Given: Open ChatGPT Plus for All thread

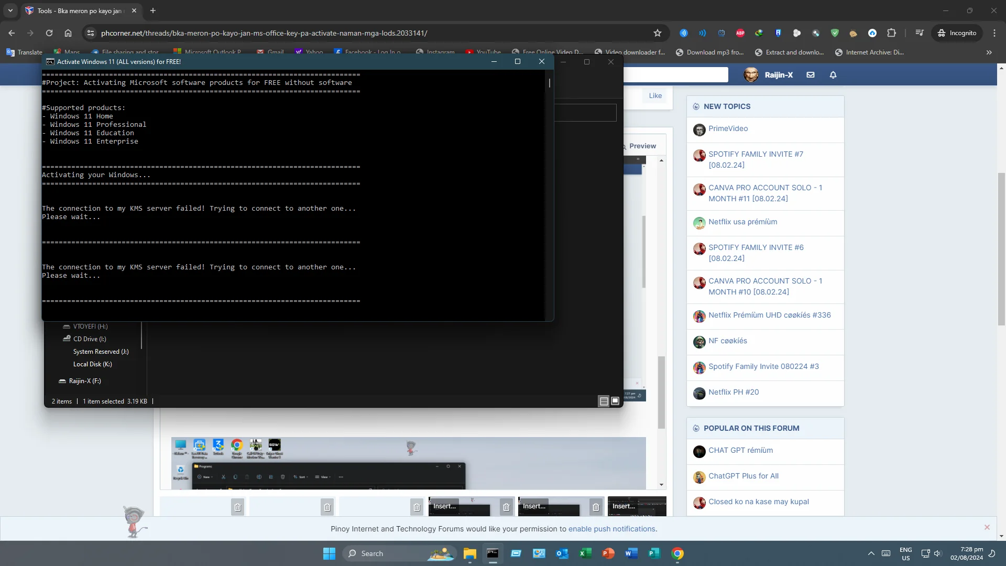Looking at the screenshot, I should pos(743,476).
